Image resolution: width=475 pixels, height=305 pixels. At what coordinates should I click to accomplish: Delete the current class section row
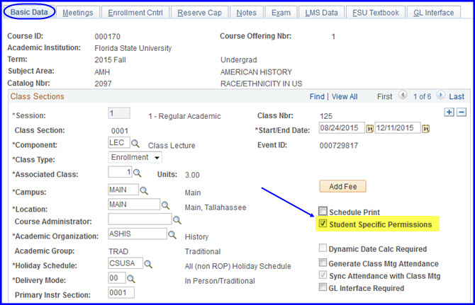pos(462,112)
